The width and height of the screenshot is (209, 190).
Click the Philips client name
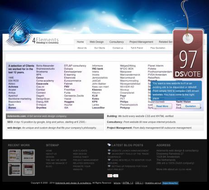tap(124, 102)
